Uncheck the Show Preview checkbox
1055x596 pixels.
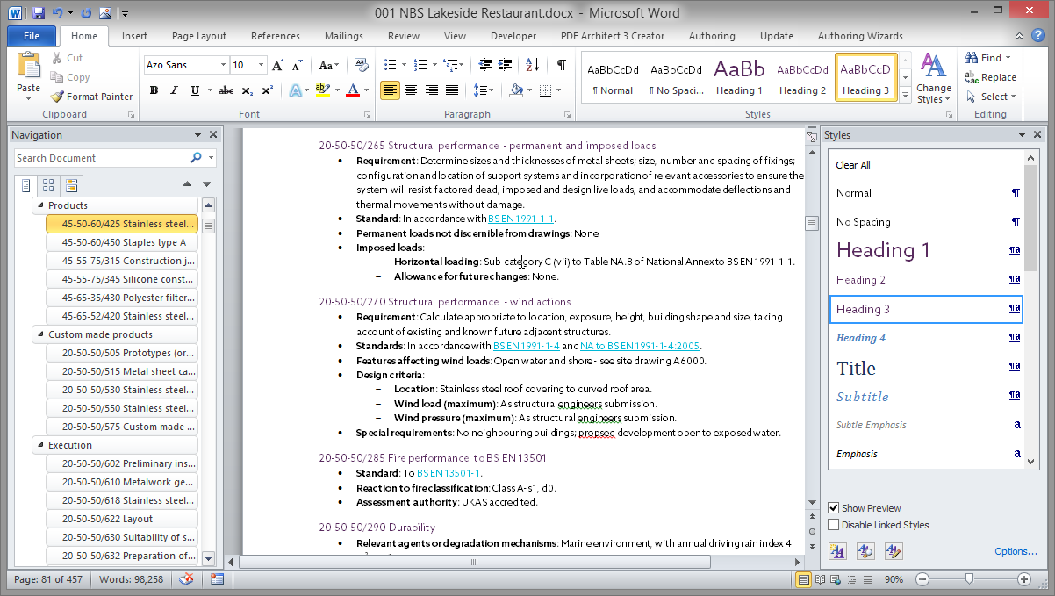(833, 507)
